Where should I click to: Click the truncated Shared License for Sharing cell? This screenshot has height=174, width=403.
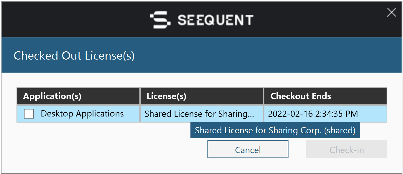(202, 114)
